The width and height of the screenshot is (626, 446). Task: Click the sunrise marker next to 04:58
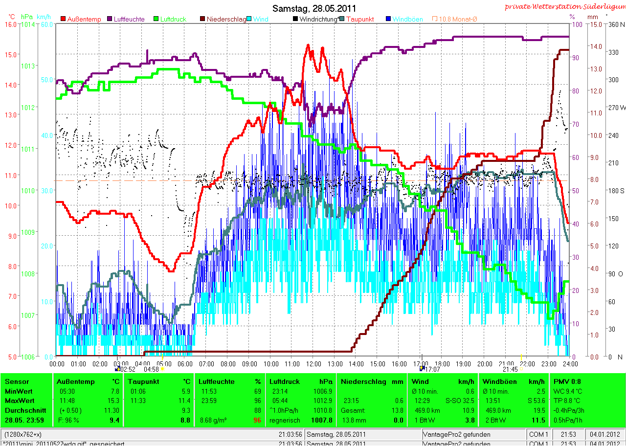click(163, 369)
